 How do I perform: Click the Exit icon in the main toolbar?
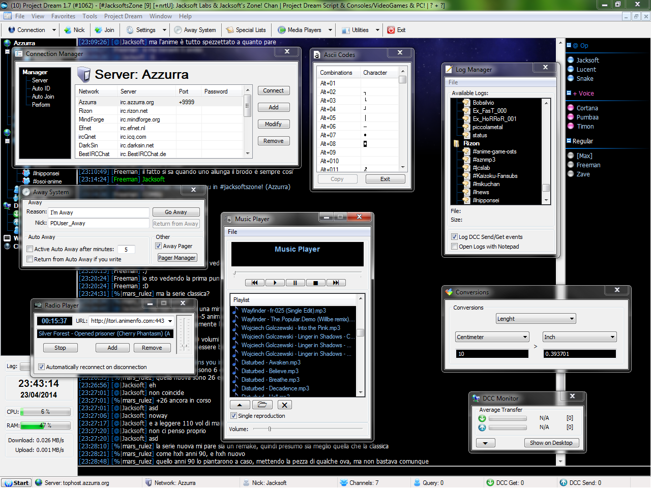(396, 30)
